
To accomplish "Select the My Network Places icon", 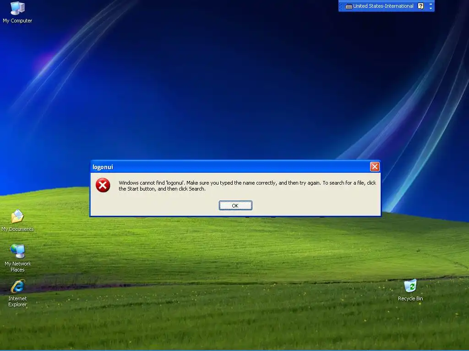I will (x=18, y=258).
